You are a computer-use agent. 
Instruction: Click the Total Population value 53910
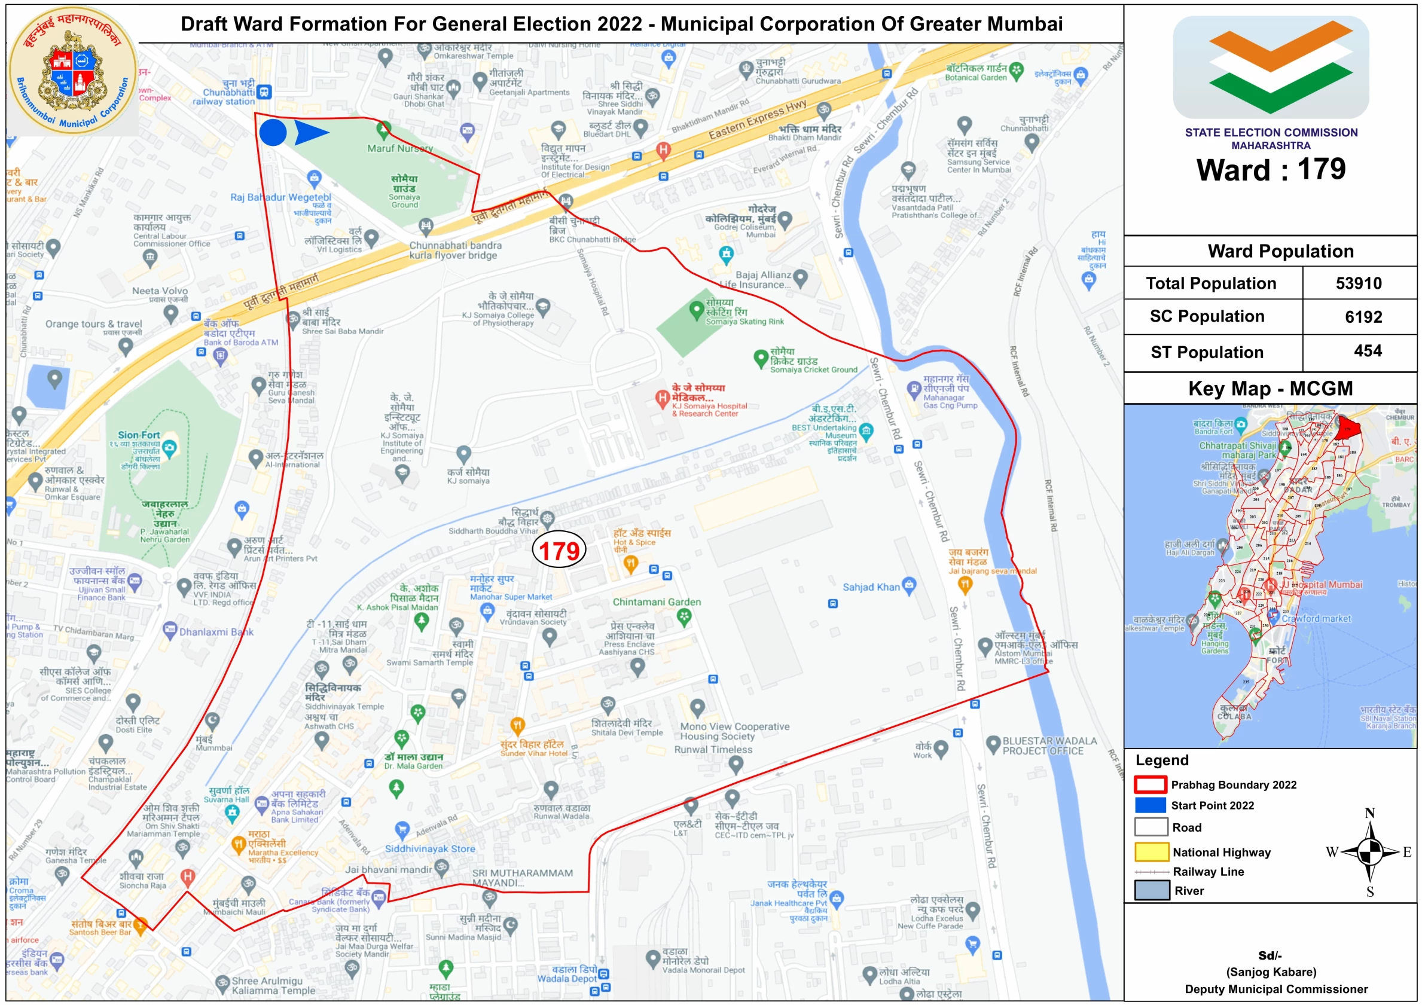pyautogui.click(x=1358, y=283)
